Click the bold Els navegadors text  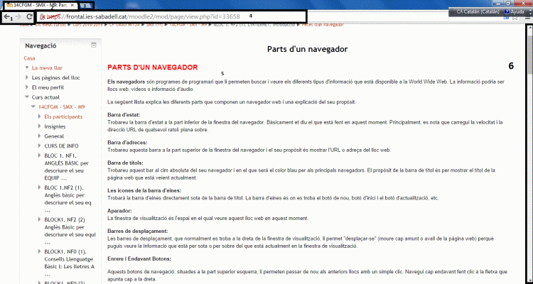[126, 82]
